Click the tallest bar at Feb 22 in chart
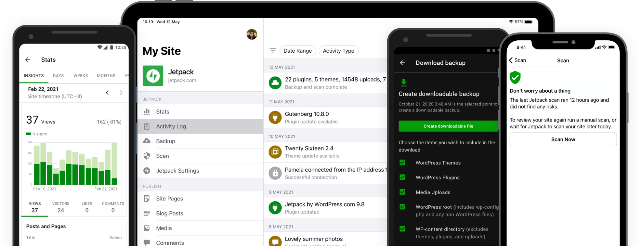This screenshot has width=641, height=246. 114,164
